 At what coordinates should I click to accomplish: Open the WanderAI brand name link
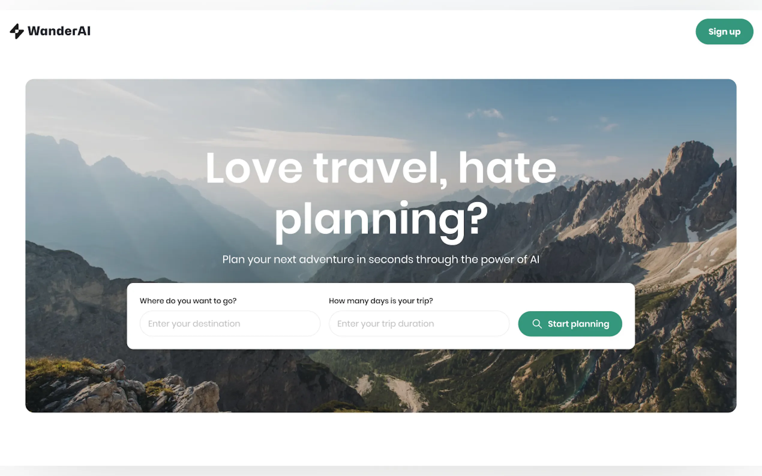tap(59, 31)
